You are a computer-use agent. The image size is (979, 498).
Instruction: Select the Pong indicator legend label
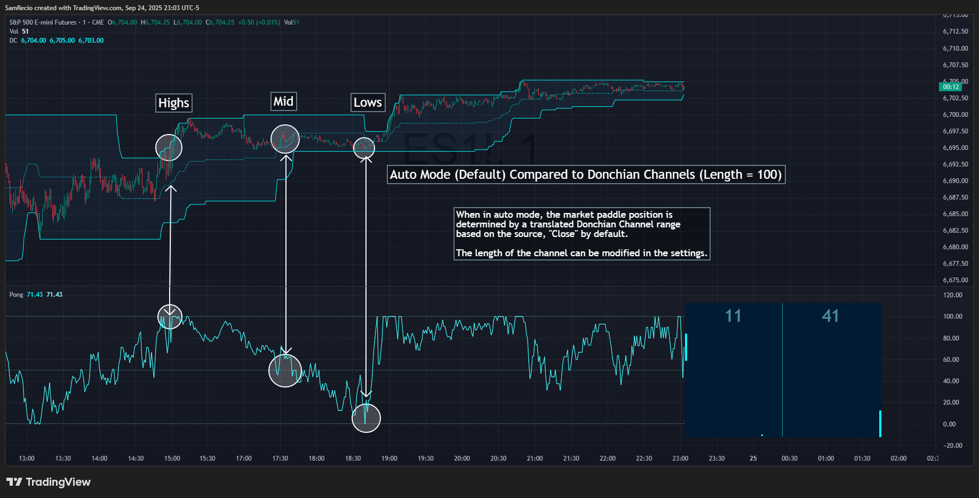pyautogui.click(x=17, y=295)
